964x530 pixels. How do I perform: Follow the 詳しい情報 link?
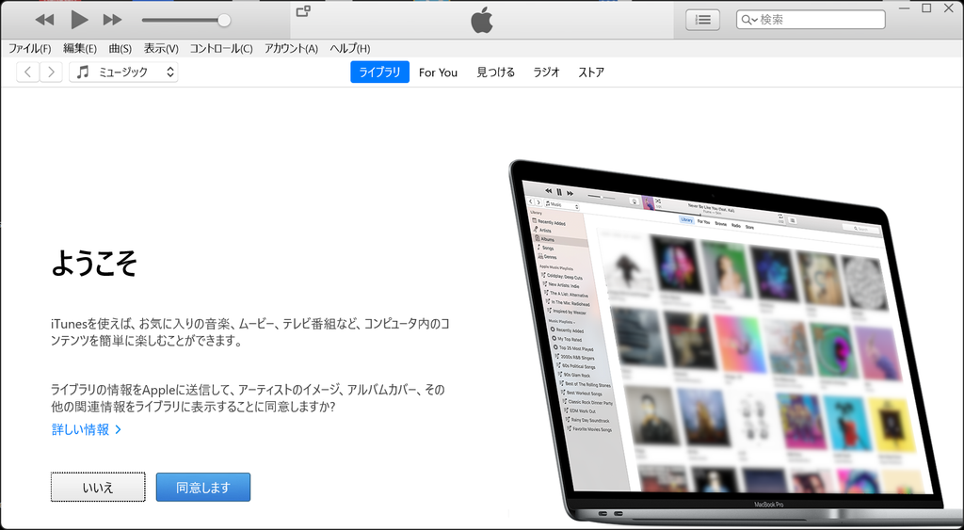pos(87,430)
